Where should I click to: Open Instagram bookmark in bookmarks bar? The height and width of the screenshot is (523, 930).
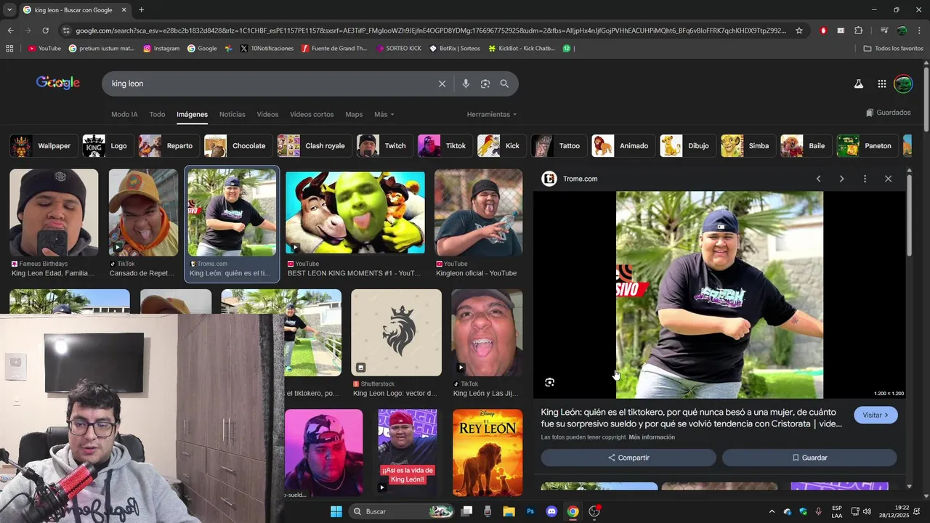pyautogui.click(x=161, y=49)
